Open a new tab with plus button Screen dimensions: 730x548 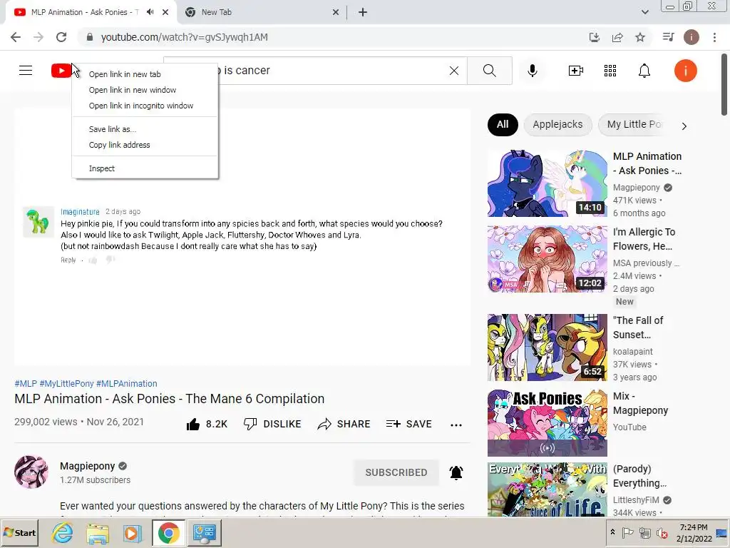(363, 12)
